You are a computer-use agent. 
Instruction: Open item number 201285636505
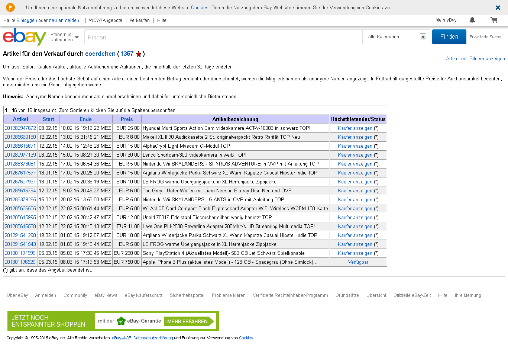20,208
